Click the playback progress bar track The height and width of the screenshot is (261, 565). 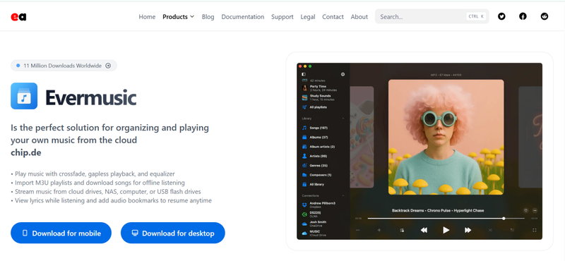446,218
